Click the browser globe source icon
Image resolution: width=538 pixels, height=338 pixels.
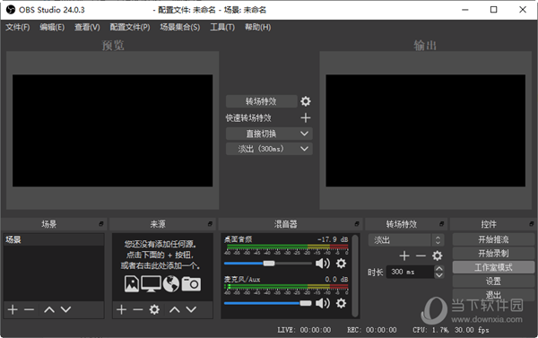(171, 284)
